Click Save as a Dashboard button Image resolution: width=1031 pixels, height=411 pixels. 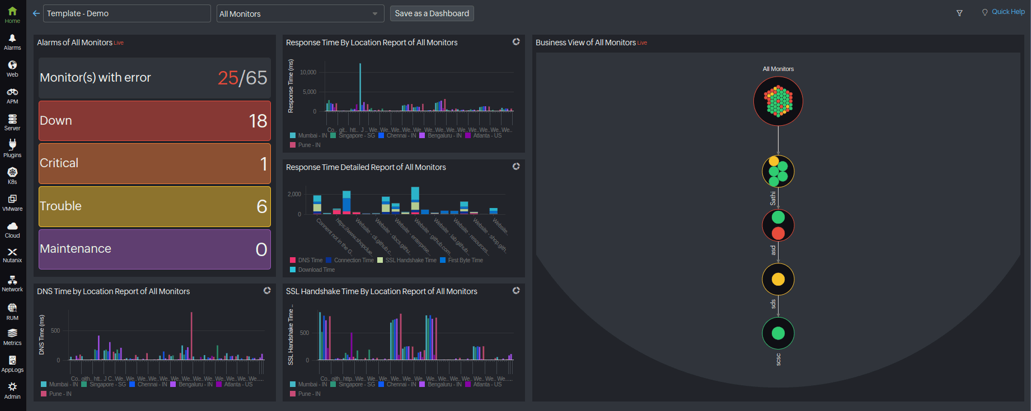coord(432,13)
